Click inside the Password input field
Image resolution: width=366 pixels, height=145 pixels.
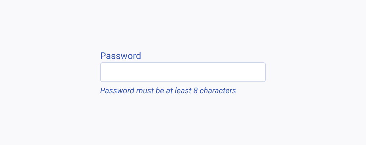pos(183,72)
